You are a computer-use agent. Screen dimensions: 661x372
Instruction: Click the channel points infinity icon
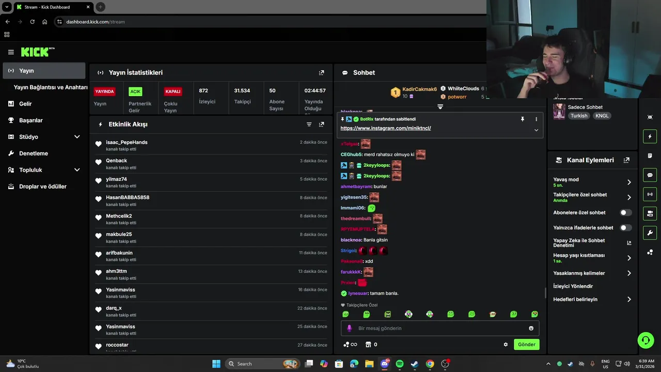point(350,345)
